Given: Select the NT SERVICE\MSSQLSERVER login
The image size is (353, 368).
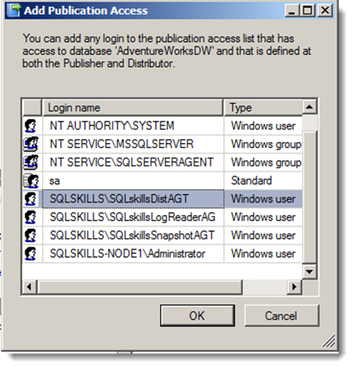Looking at the screenshot, I should [133, 144].
